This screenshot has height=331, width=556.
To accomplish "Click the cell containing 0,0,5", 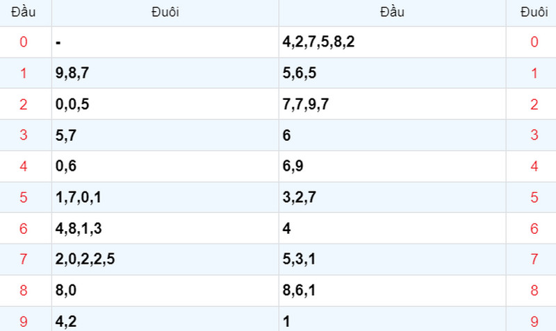I will (x=165, y=104).
